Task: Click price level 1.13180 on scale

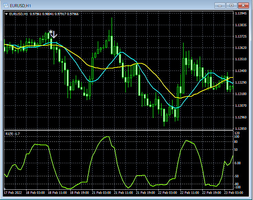Action: 241,94
